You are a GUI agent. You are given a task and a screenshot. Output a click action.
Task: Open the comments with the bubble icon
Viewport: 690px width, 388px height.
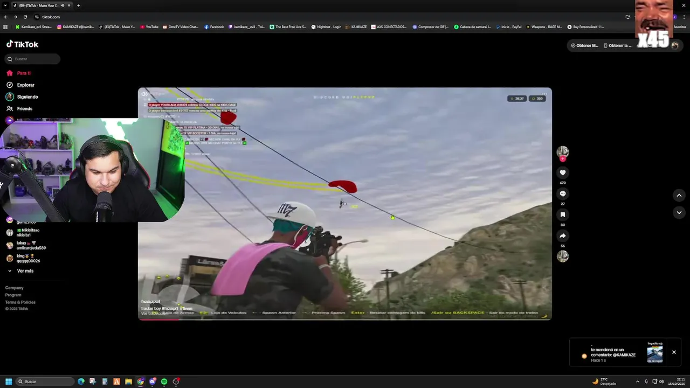point(563,193)
